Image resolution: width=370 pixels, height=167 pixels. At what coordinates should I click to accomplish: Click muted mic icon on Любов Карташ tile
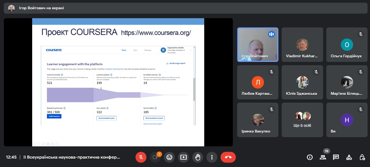pyautogui.click(x=271, y=72)
